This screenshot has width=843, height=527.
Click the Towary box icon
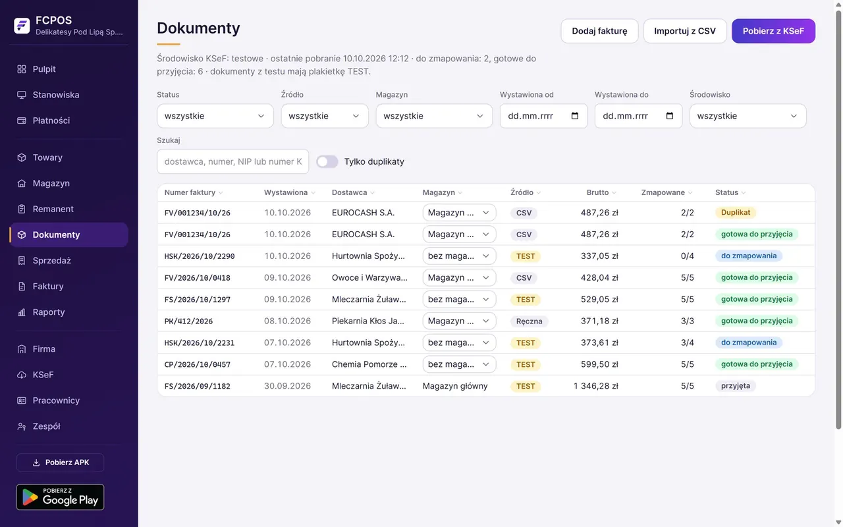click(x=22, y=157)
